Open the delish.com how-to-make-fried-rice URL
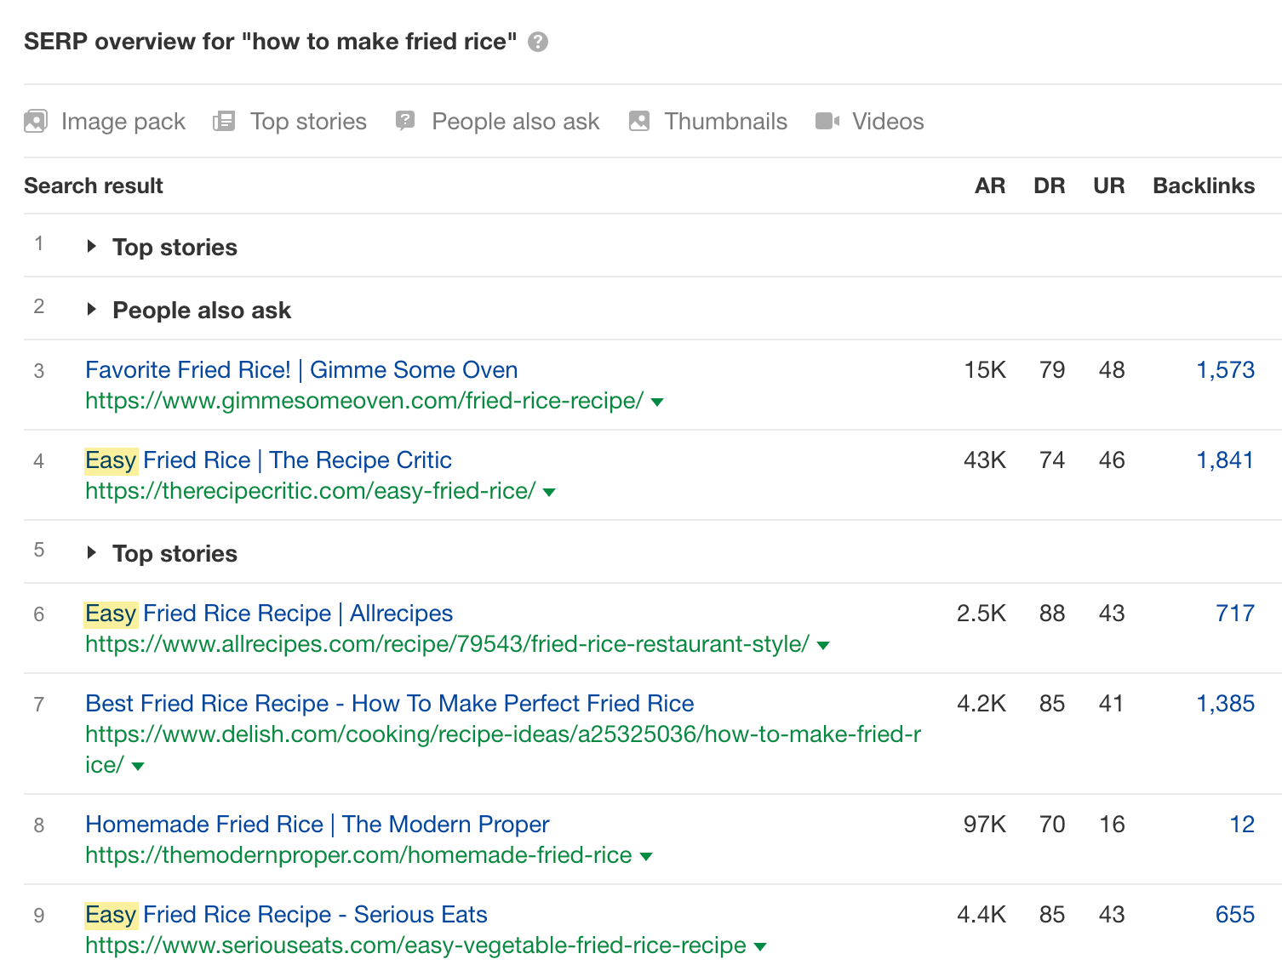The image size is (1282, 965). coord(502,734)
